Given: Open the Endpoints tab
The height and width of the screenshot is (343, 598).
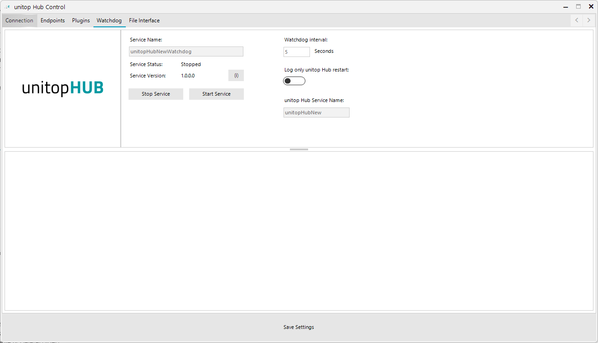Looking at the screenshot, I should click(x=52, y=20).
